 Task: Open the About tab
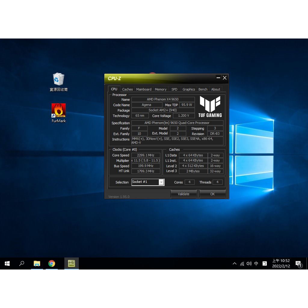[x=215, y=89]
